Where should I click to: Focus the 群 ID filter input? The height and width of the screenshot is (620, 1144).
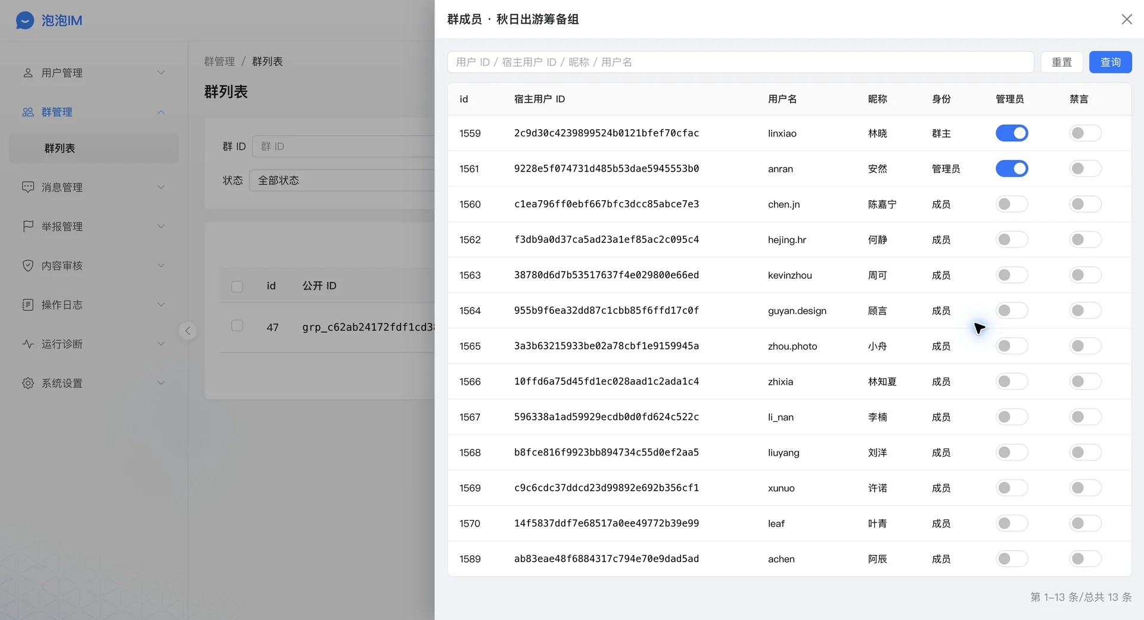pos(344,147)
